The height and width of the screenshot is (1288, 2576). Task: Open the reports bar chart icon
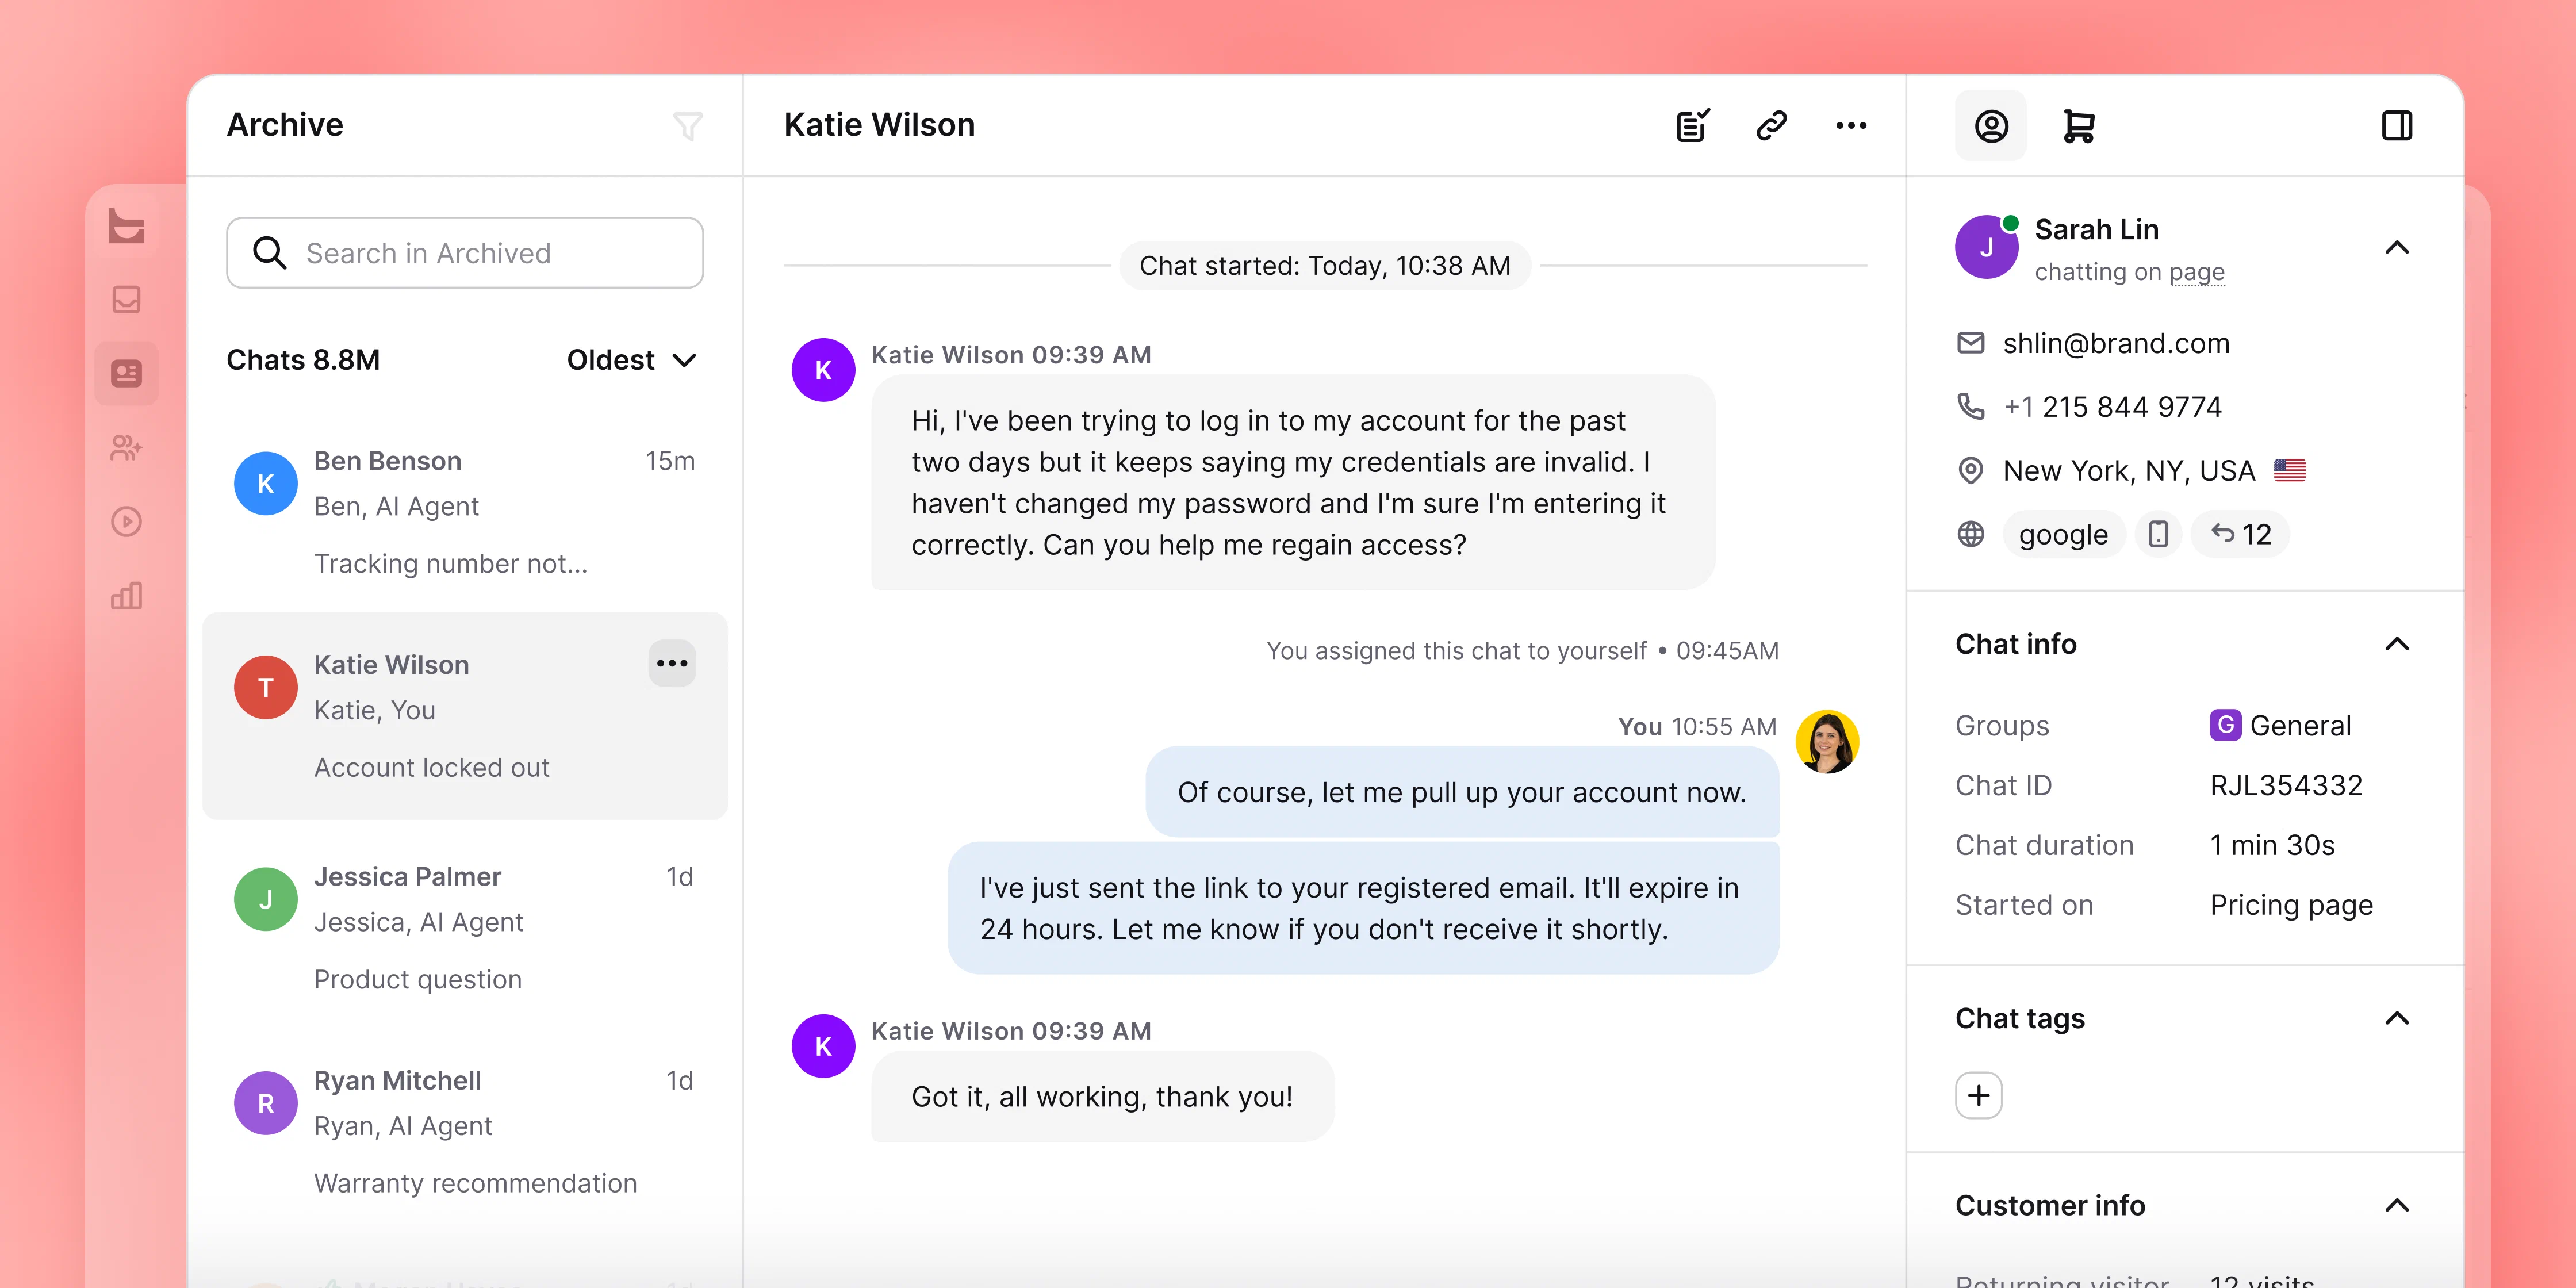[x=127, y=596]
